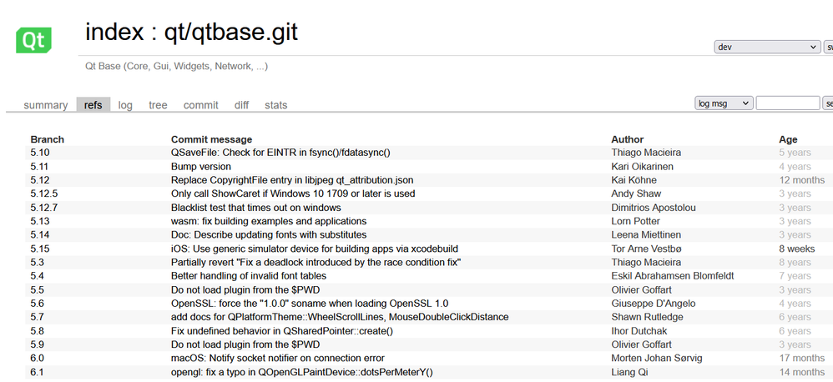The height and width of the screenshot is (382, 833).
Task: Open the "Bump version" commit message
Action: tap(201, 167)
